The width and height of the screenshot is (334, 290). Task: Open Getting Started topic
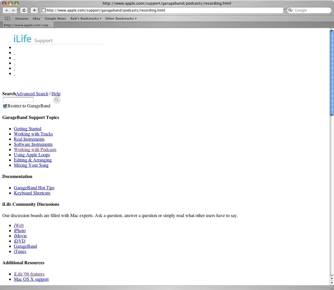[27, 129]
